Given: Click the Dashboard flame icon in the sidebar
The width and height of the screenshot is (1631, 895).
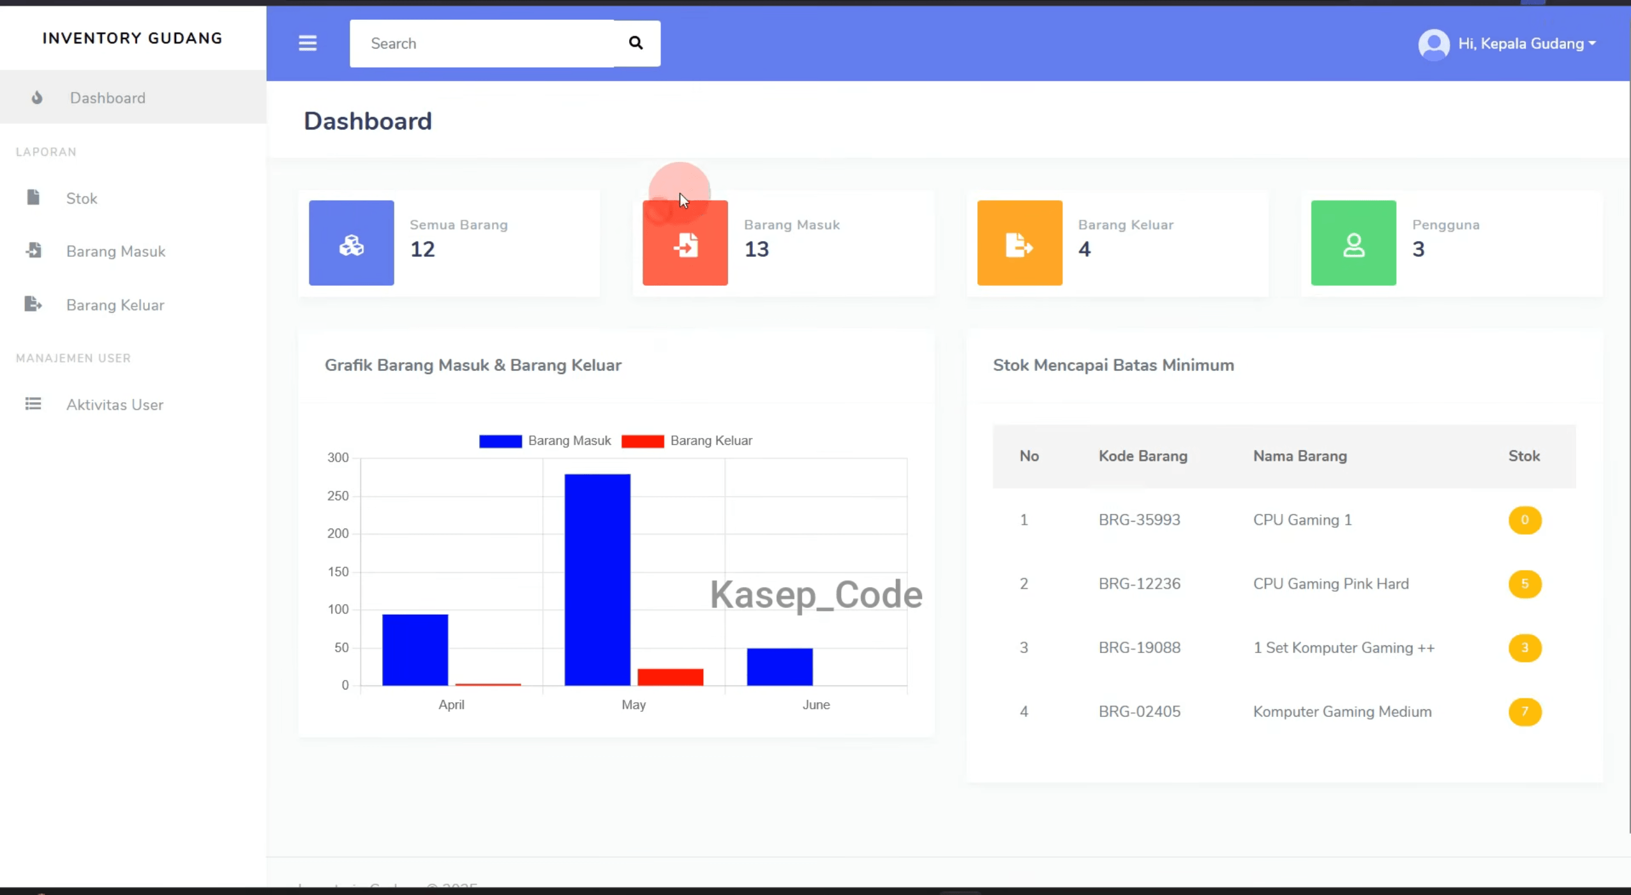Looking at the screenshot, I should click(37, 98).
